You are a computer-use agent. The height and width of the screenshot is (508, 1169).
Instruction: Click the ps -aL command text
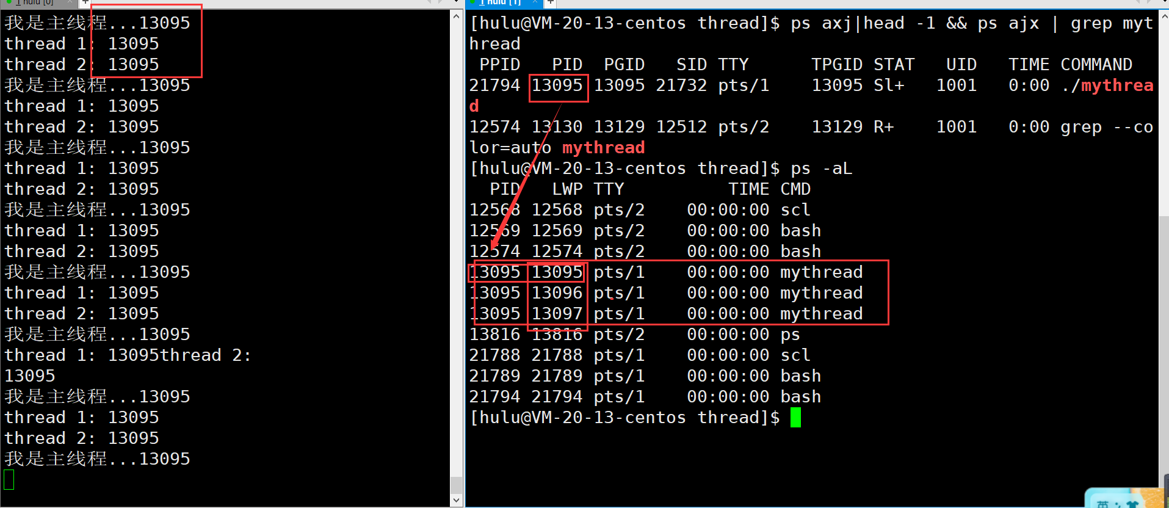821,169
